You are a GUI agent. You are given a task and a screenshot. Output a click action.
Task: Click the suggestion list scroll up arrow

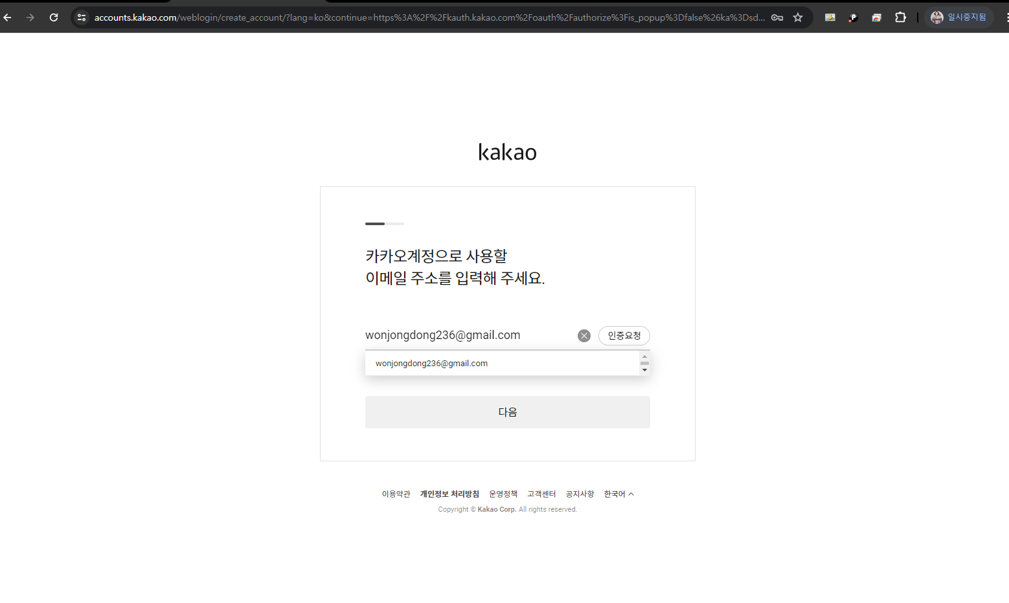[644, 356]
